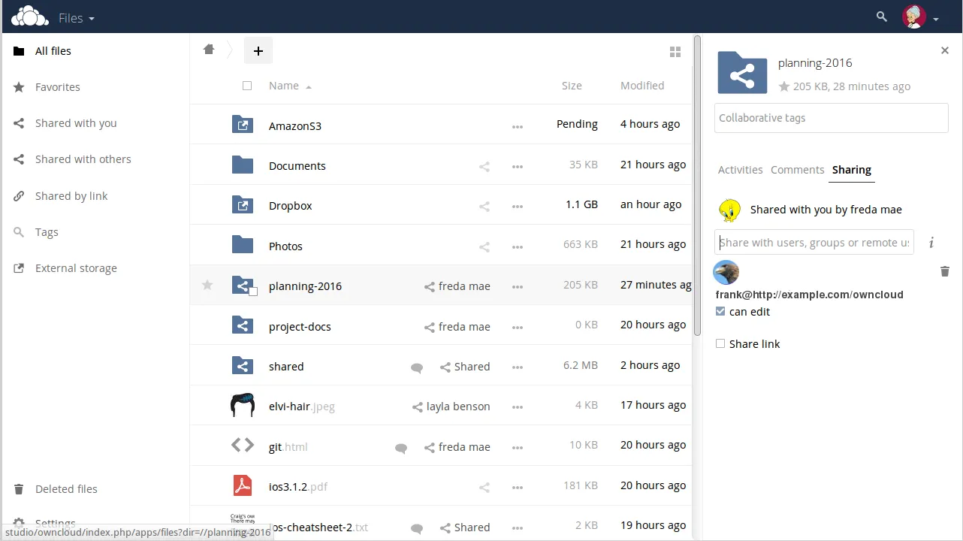Toggle the select-all files checkbox

(247, 86)
